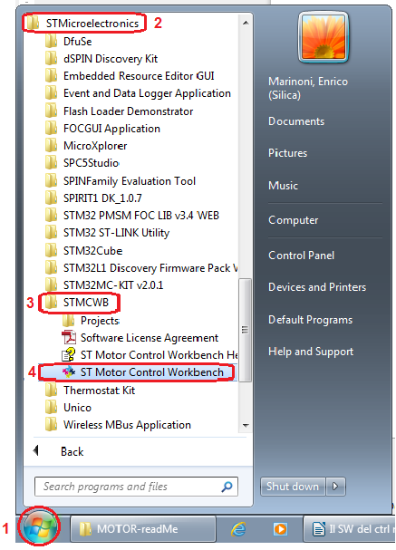This screenshot has height=550, width=396.
Task: Select the 'DfuSe' text label
Action: pos(78,42)
